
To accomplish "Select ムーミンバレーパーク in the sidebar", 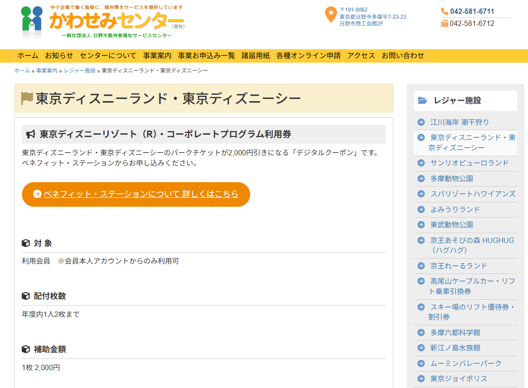I will 466,363.
